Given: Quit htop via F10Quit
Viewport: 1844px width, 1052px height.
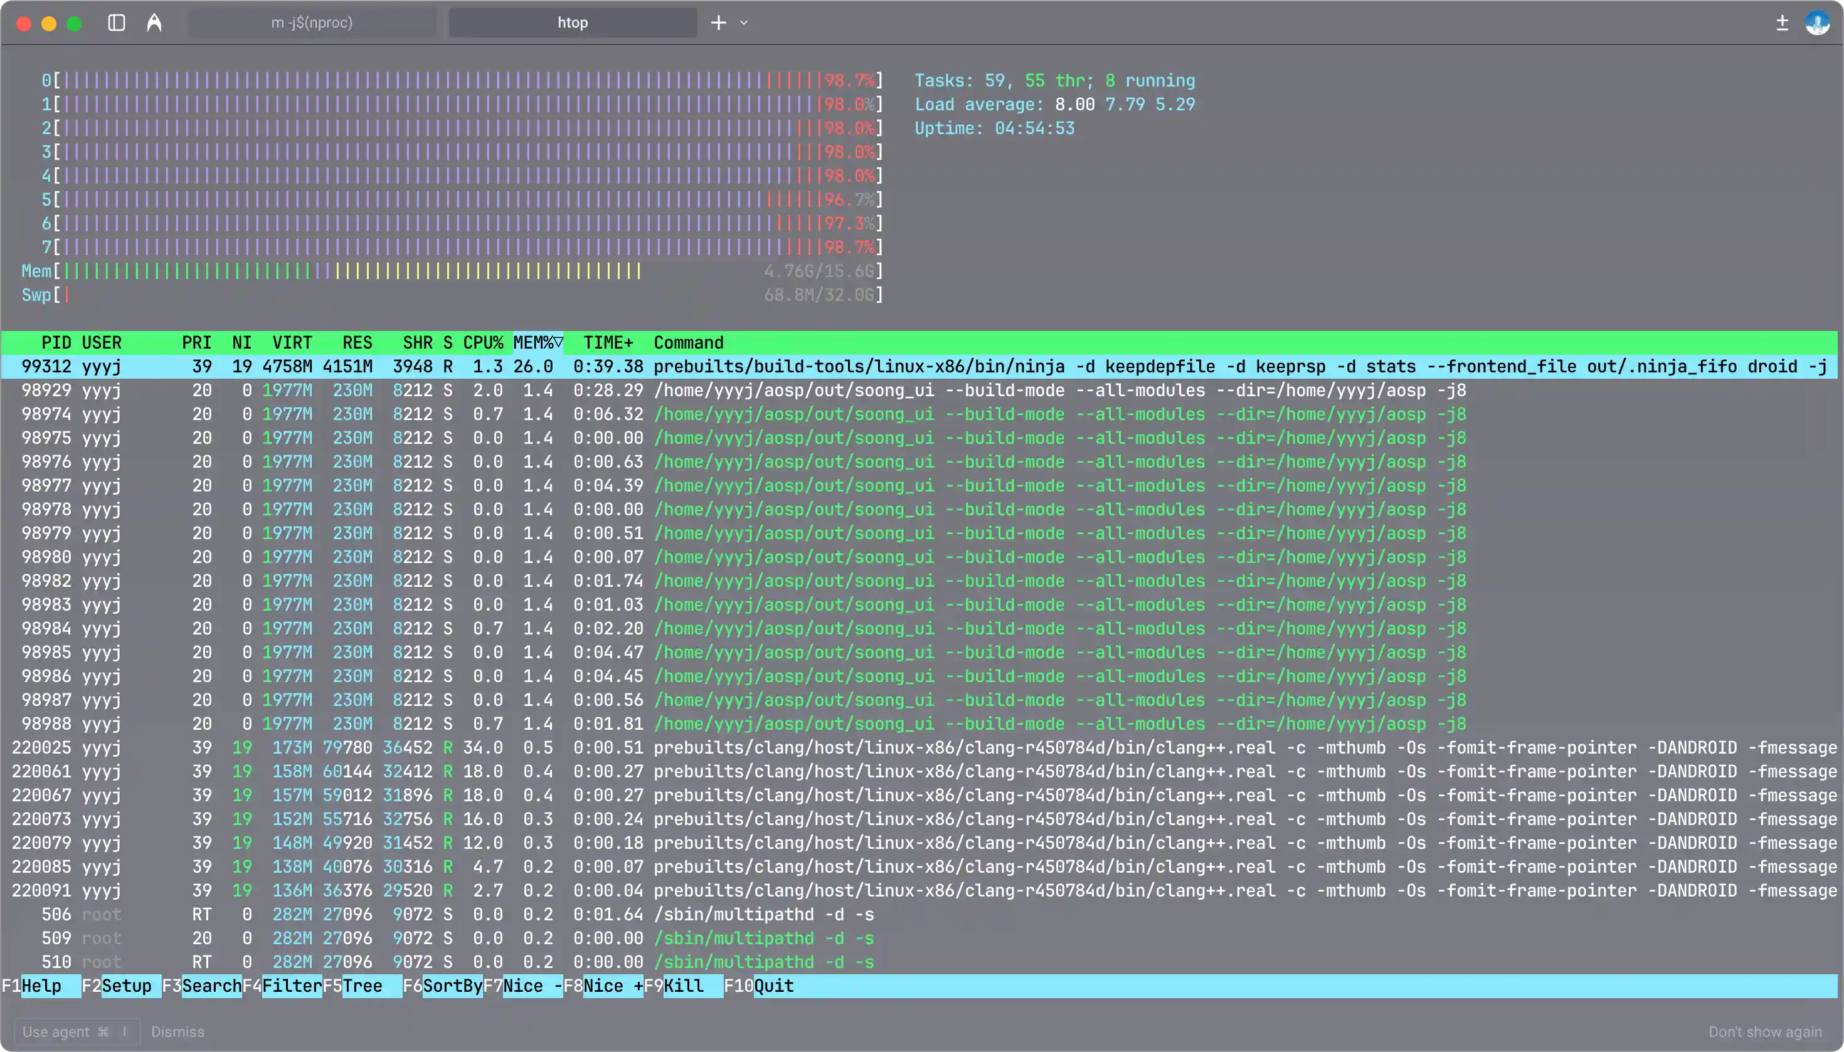Looking at the screenshot, I should (760, 986).
